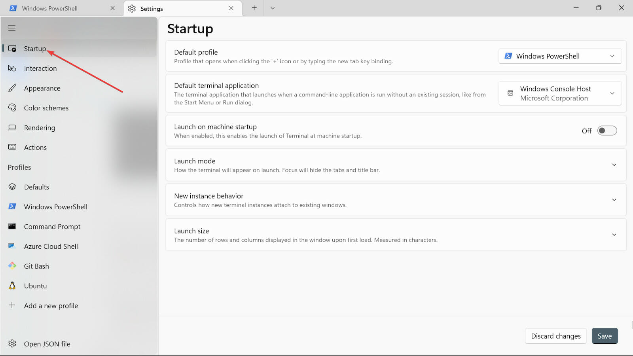Click Open JSON file
633x356 pixels.
(x=79, y=344)
